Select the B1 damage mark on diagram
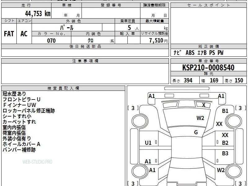This screenshot has height=186, width=248. (x=225, y=111)
